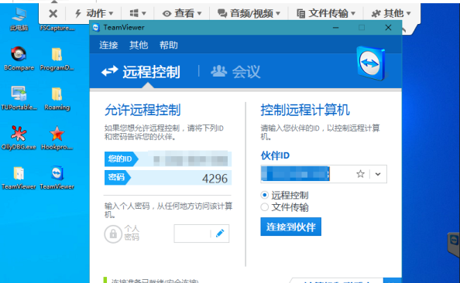Image resolution: width=460 pixels, height=283 pixels.
Task: Open 此电脑 desktop icon
Action: click(19, 19)
